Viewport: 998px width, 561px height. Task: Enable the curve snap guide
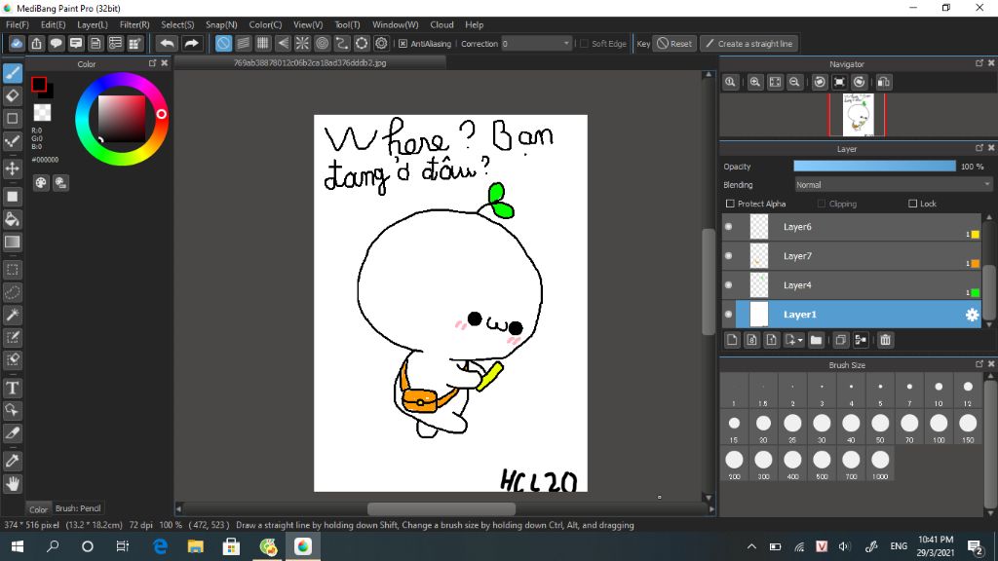(x=342, y=43)
